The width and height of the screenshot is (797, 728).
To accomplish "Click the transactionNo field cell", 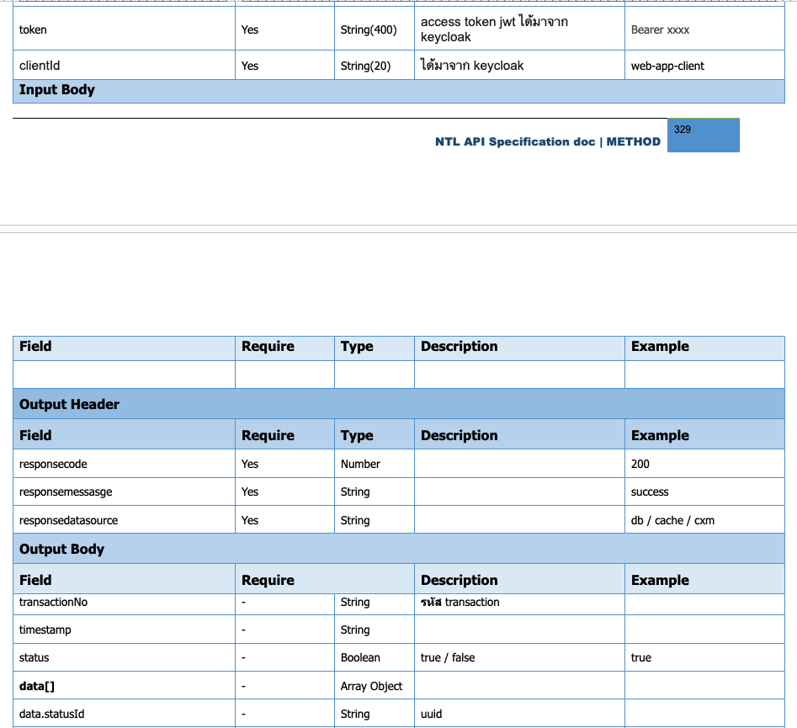I will tap(53, 602).
